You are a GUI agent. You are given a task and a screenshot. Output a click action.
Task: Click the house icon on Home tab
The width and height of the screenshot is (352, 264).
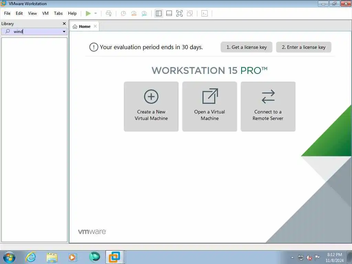coord(75,26)
